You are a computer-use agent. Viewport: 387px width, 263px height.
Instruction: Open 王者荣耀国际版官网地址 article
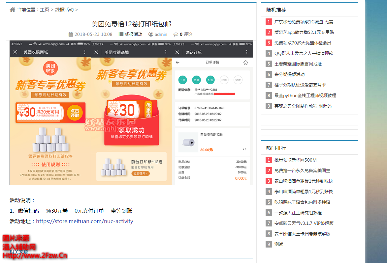(298, 64)
